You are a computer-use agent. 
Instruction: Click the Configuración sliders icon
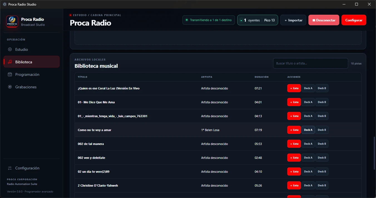[x=10, y=168]
